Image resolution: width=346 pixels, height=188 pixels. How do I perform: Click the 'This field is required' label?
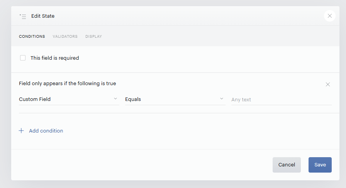tap(55, 58)
